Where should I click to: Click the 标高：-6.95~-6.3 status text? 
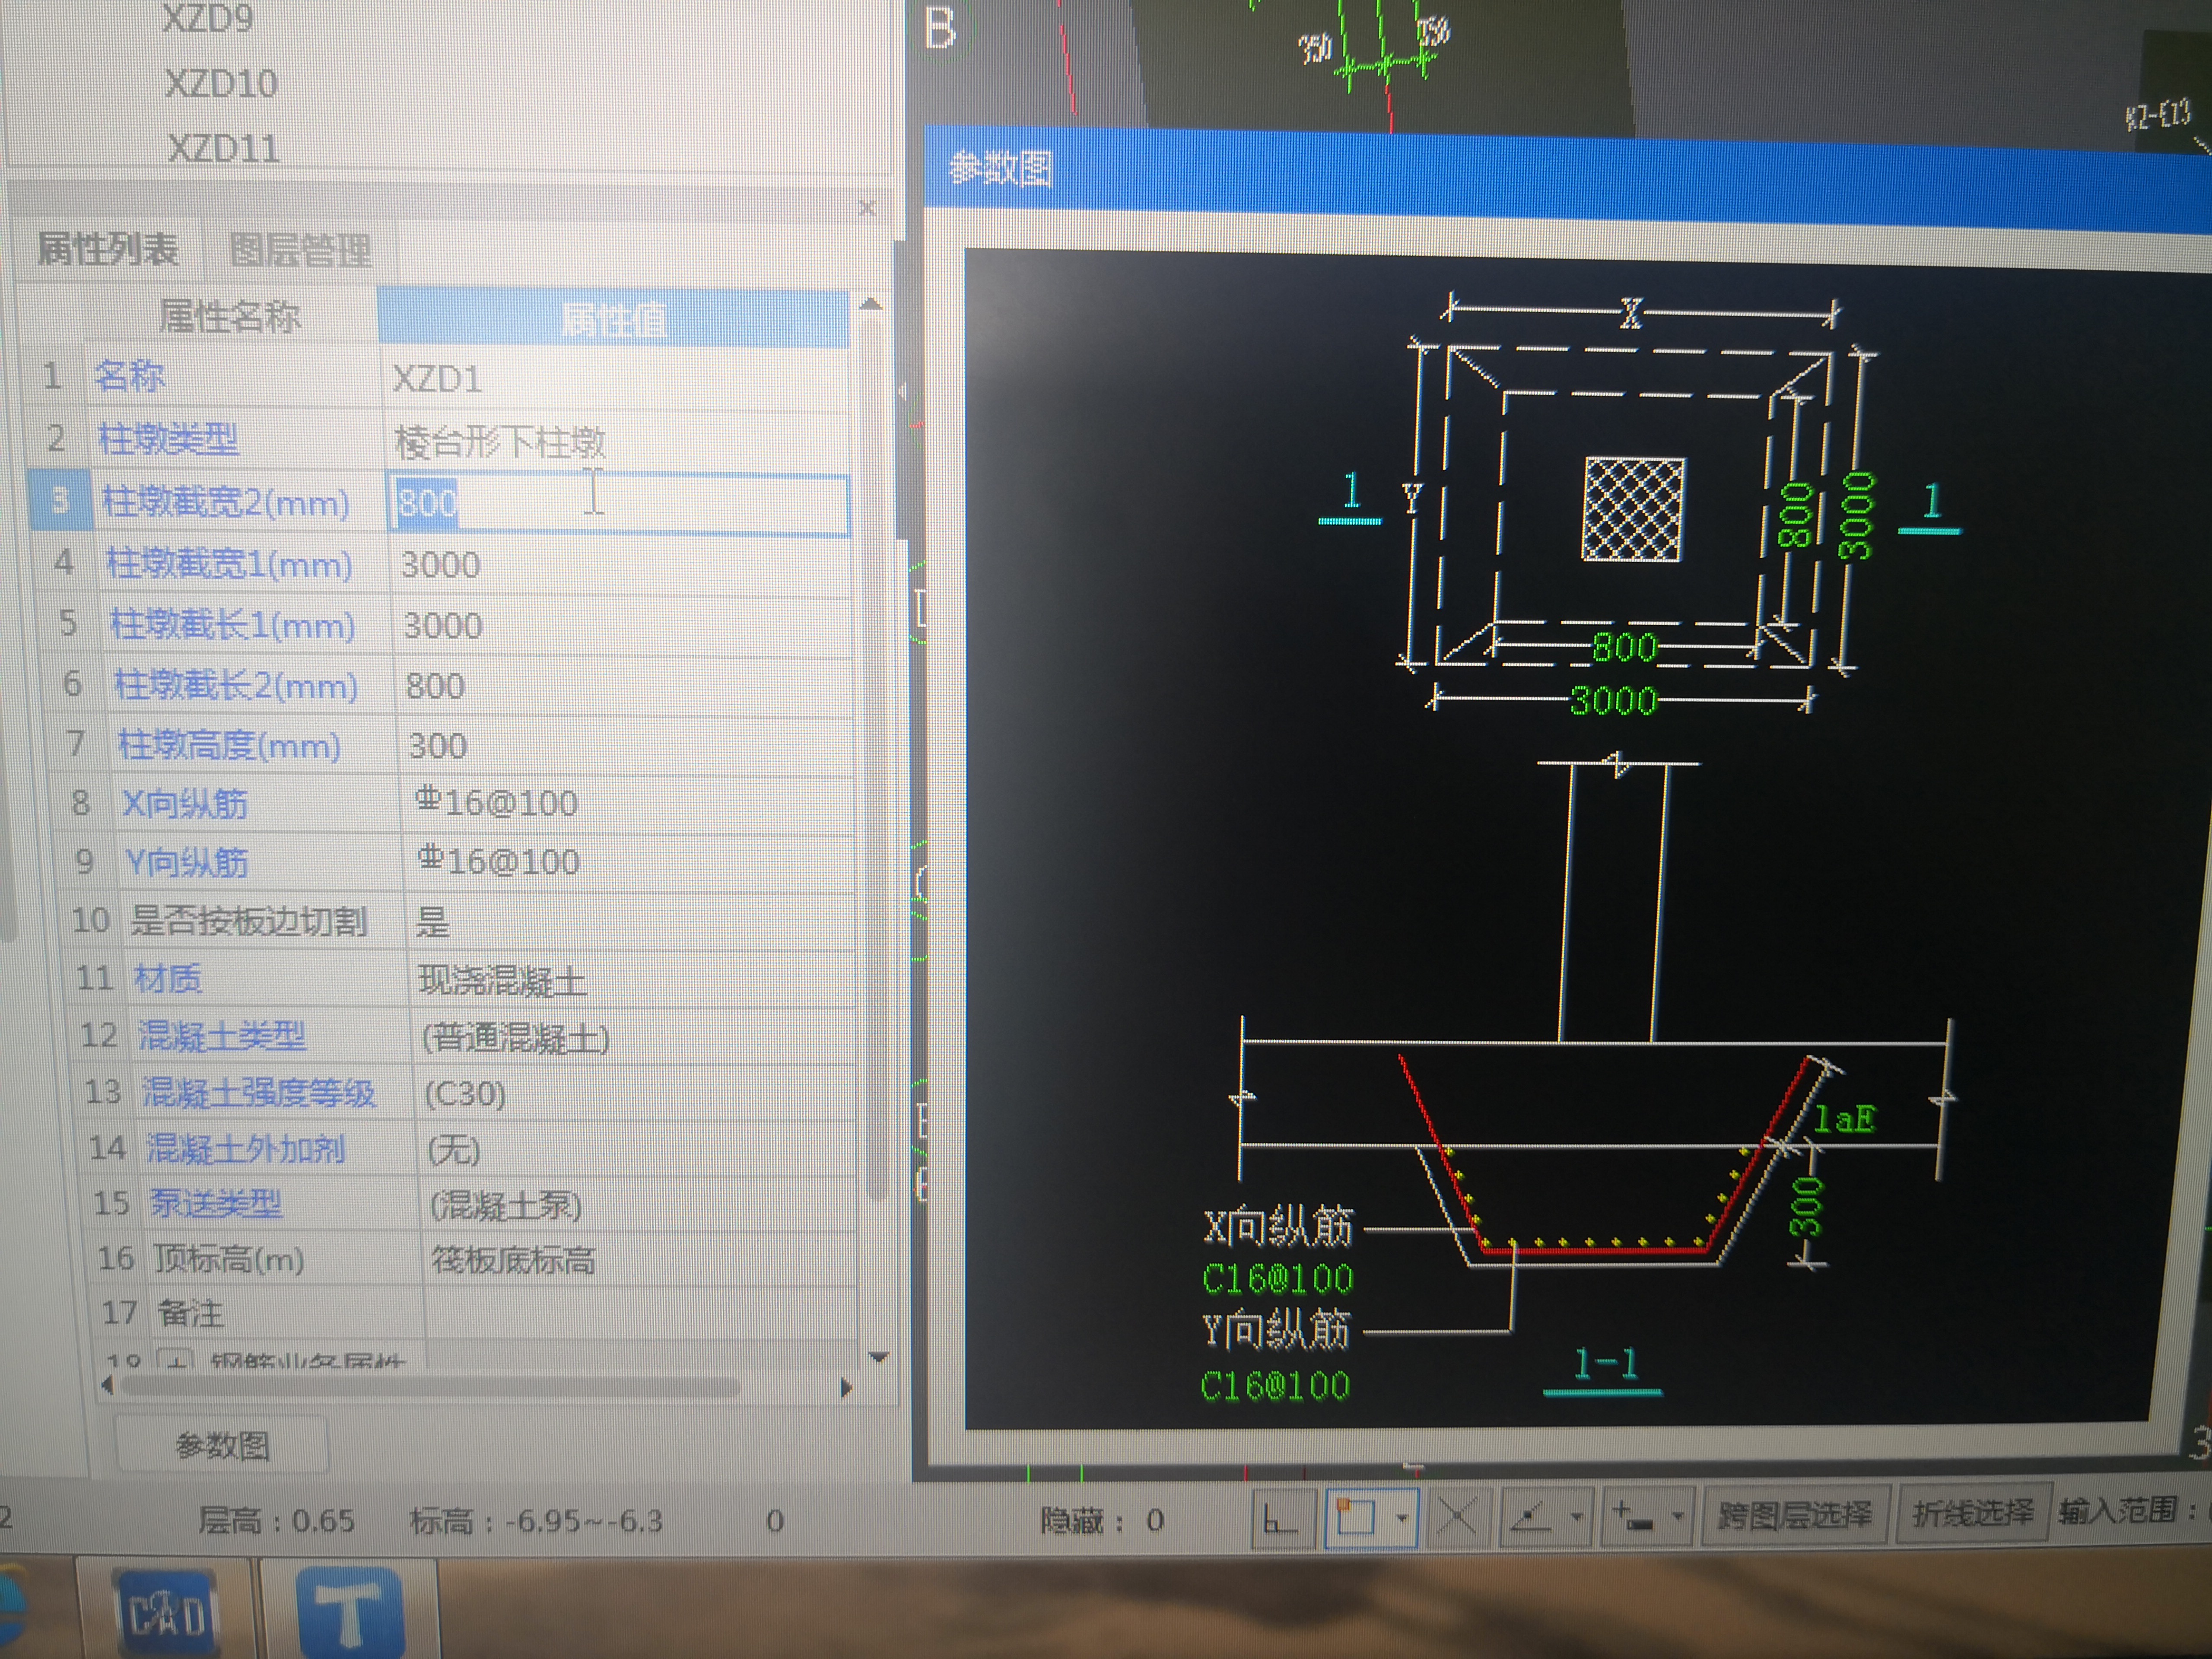[536, 1521]
